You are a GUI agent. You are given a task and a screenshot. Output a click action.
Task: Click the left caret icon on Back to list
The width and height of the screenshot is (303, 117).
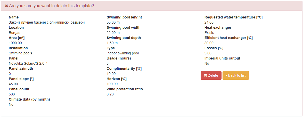coord(226,75)
